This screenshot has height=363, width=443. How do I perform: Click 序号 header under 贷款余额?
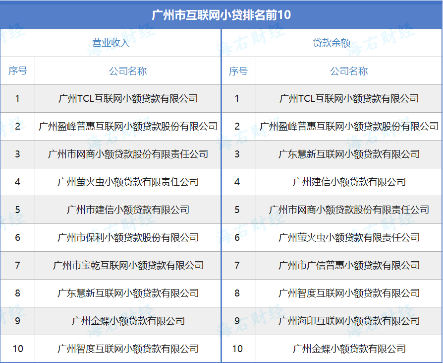[x=238, y=71]
